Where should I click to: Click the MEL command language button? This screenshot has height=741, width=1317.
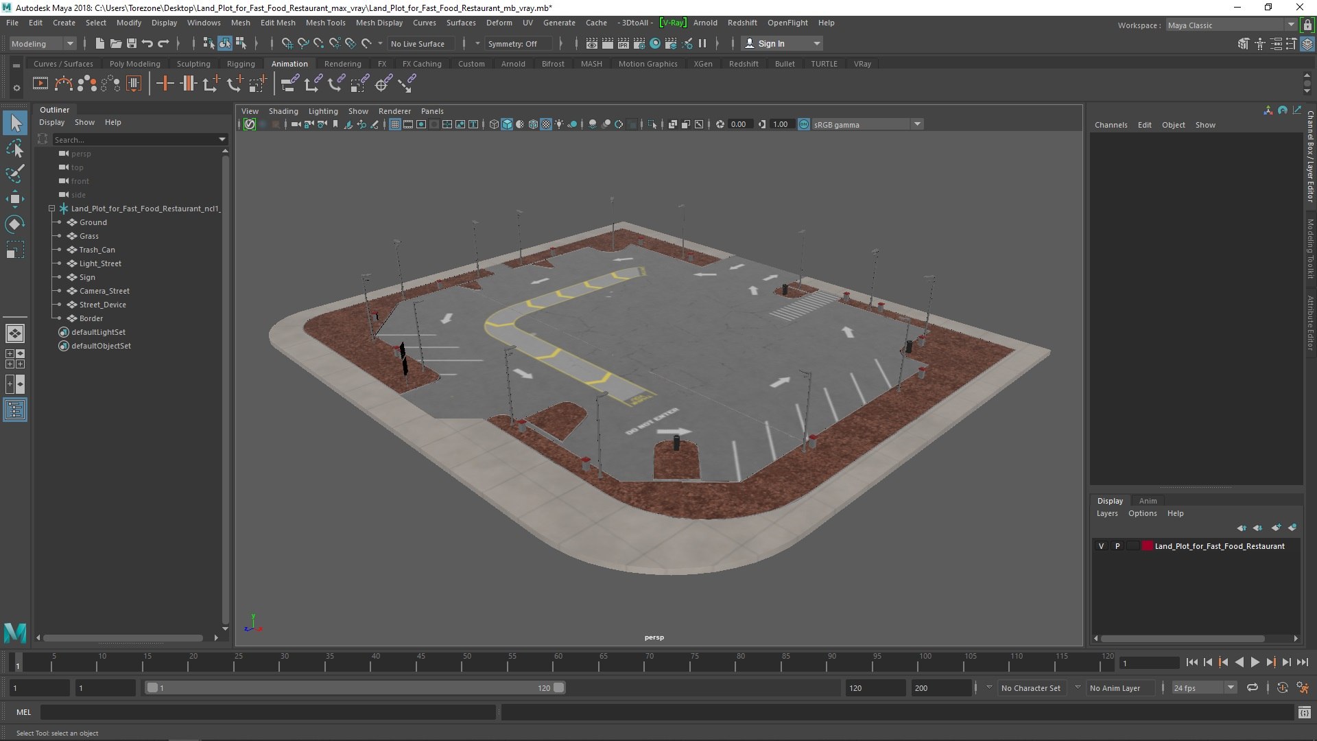tap(23, 713)
